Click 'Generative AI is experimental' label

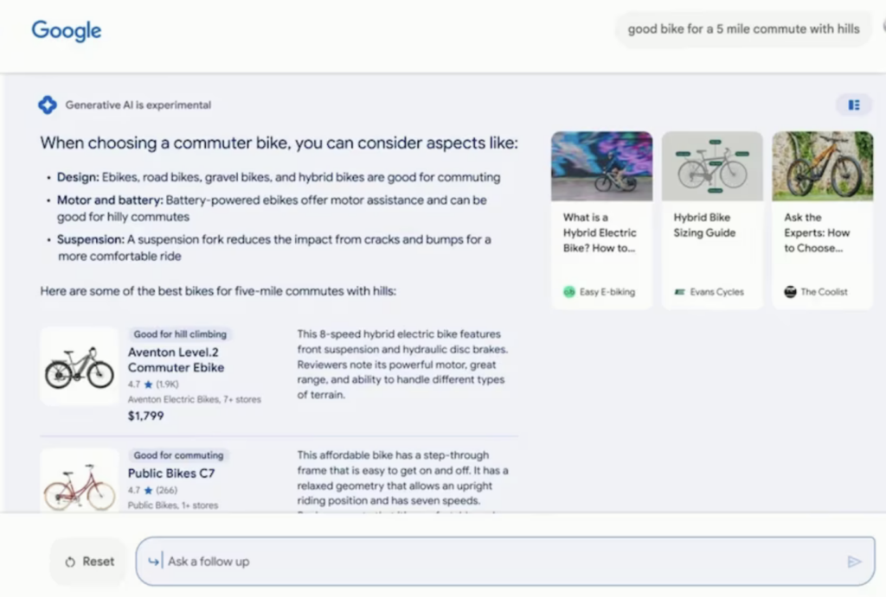point(138,105)
